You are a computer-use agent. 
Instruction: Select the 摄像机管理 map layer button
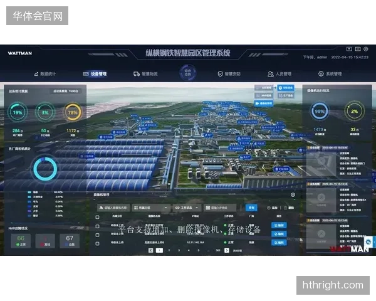(264, 103)
